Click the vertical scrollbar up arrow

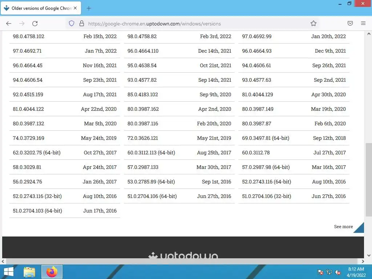click(x=369, y=34)
